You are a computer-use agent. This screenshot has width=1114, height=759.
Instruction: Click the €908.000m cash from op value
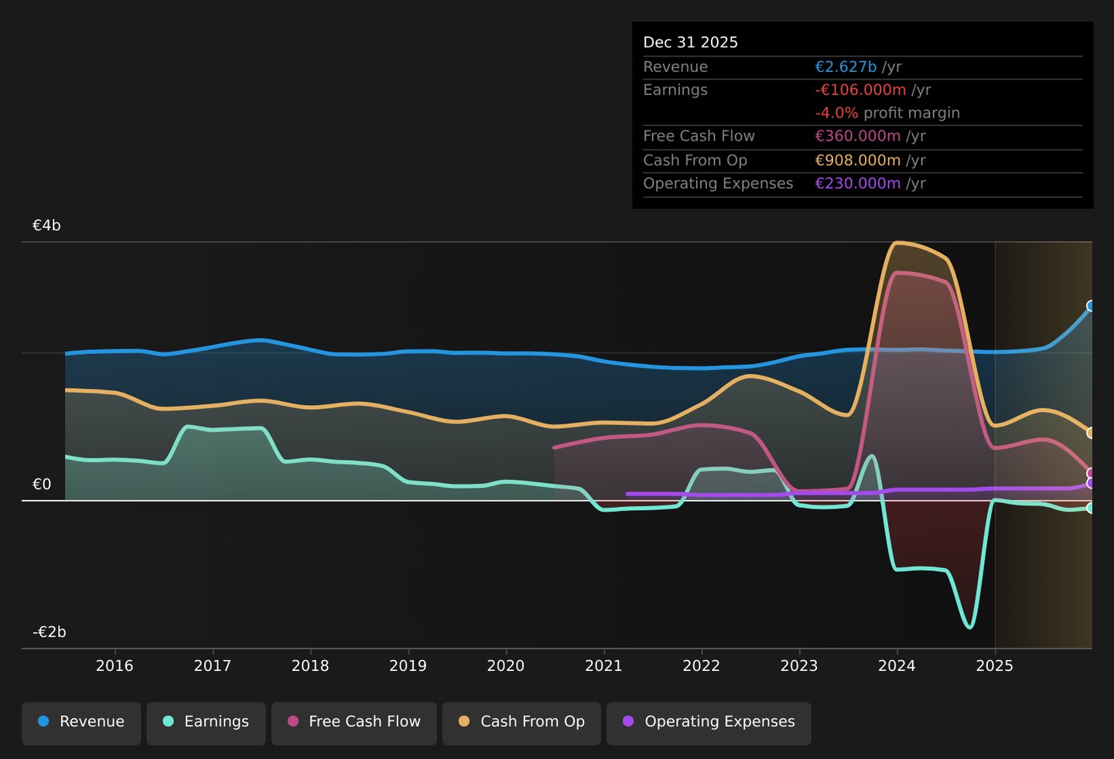pos(858,161)
